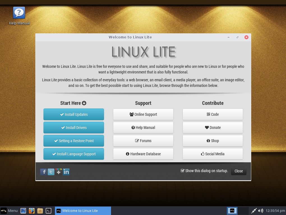Click the LinkedIn icon in the dialog footer
Image resolution: width=286 pixels, height=215 pixels.
point(66,172)
